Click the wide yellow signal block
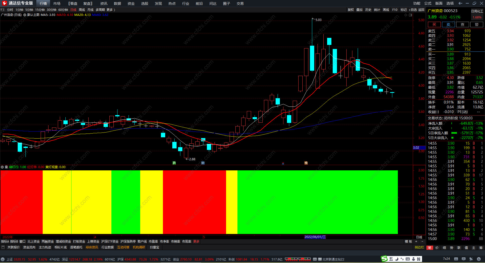 [77, 202]
